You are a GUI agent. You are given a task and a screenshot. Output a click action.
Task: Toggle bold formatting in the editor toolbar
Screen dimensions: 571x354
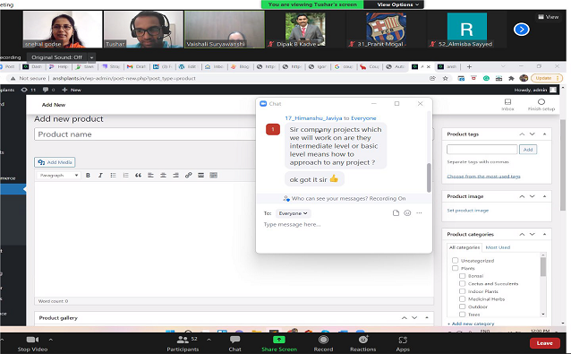pyautogui.click(x=88, y=176)
